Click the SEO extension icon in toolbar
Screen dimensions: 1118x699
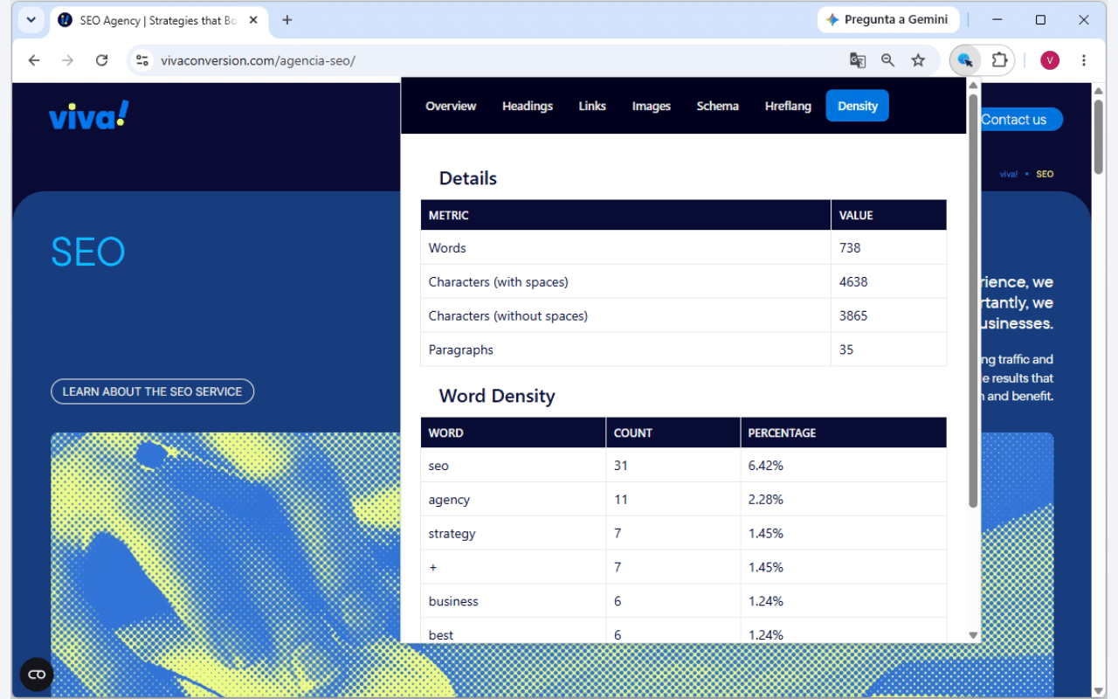point(965,60)
